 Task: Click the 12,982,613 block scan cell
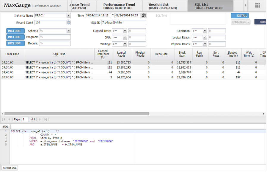[183, 68]
